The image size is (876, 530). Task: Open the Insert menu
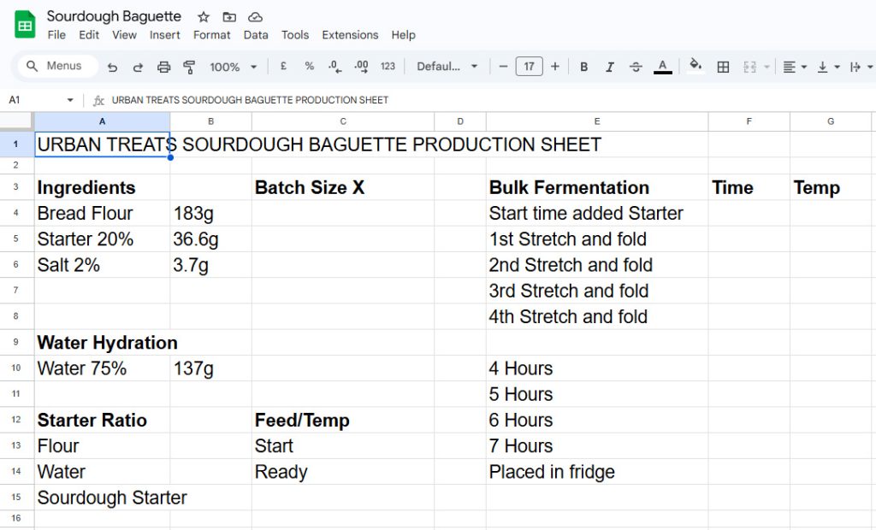coord(164,35)
